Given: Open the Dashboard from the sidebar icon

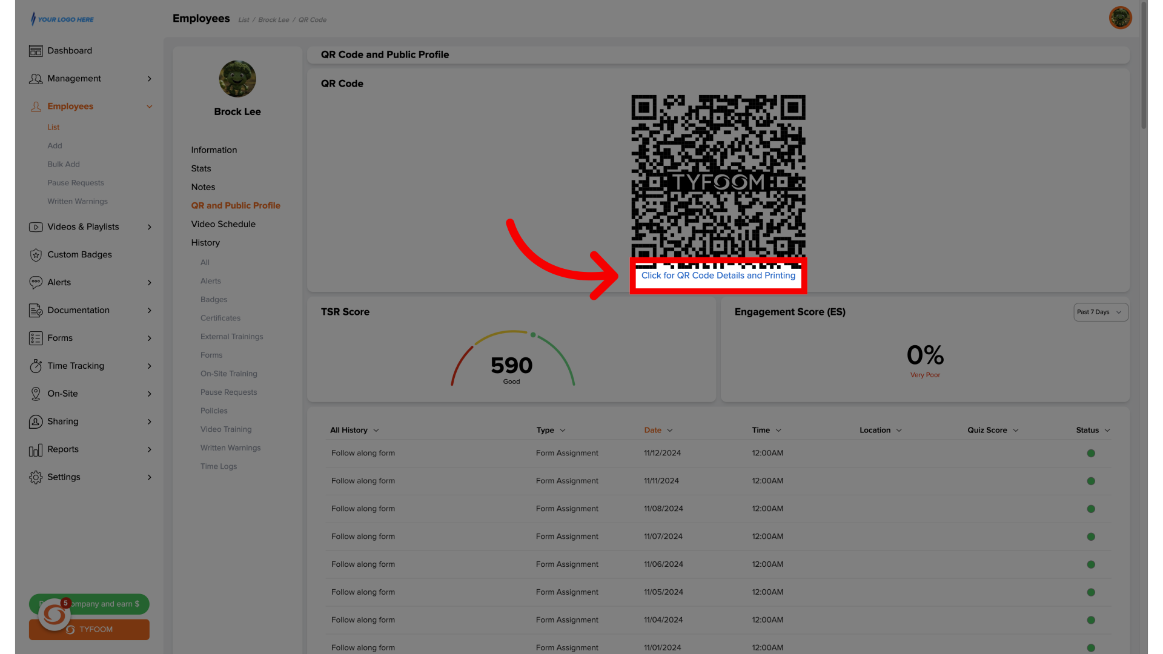Looking at the screenshot, I should (36, 51).
